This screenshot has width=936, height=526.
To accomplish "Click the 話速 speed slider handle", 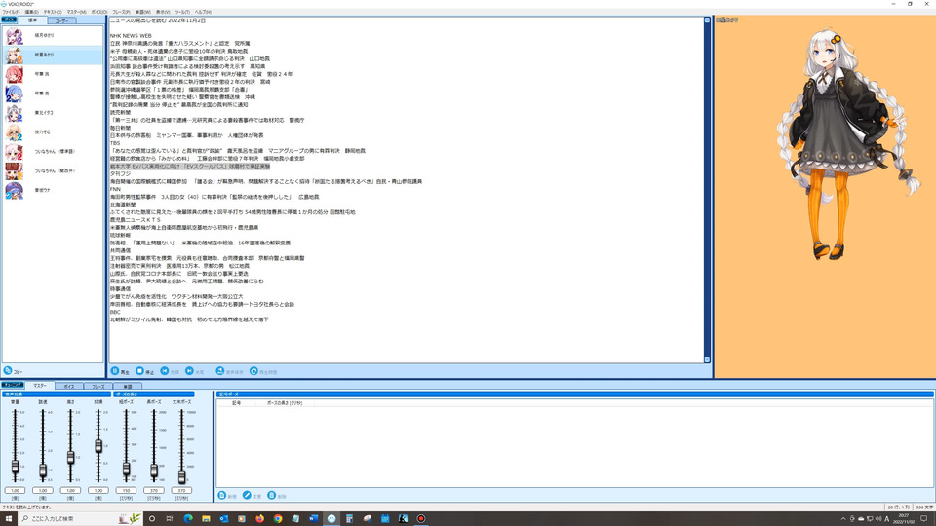I will tap(43, 470).
